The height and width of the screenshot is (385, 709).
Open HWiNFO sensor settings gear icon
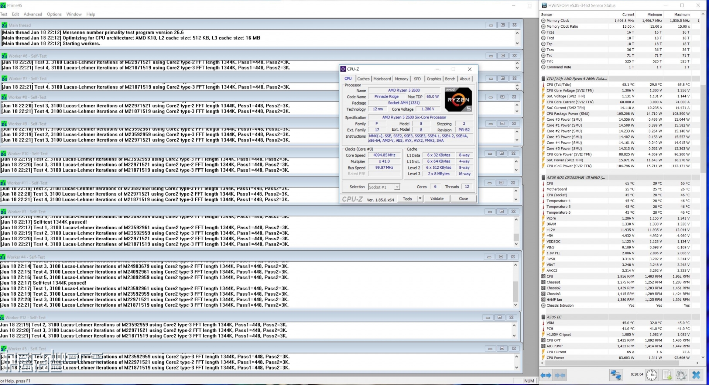click(x=681, y=375)
